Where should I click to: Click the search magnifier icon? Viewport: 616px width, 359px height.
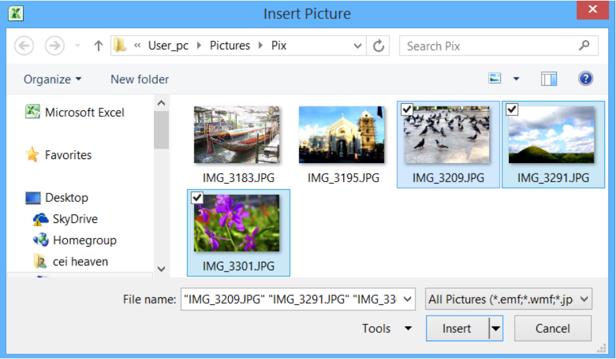584,45
